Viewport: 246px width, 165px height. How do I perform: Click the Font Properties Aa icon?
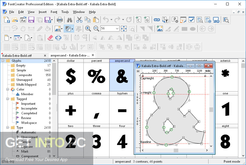[x=23, y=20]
